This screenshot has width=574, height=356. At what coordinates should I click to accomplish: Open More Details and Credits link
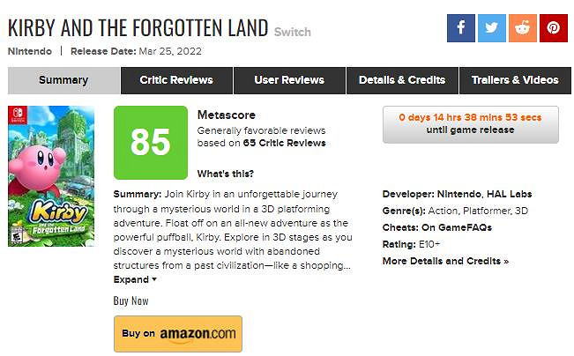[x=445, y=261]
